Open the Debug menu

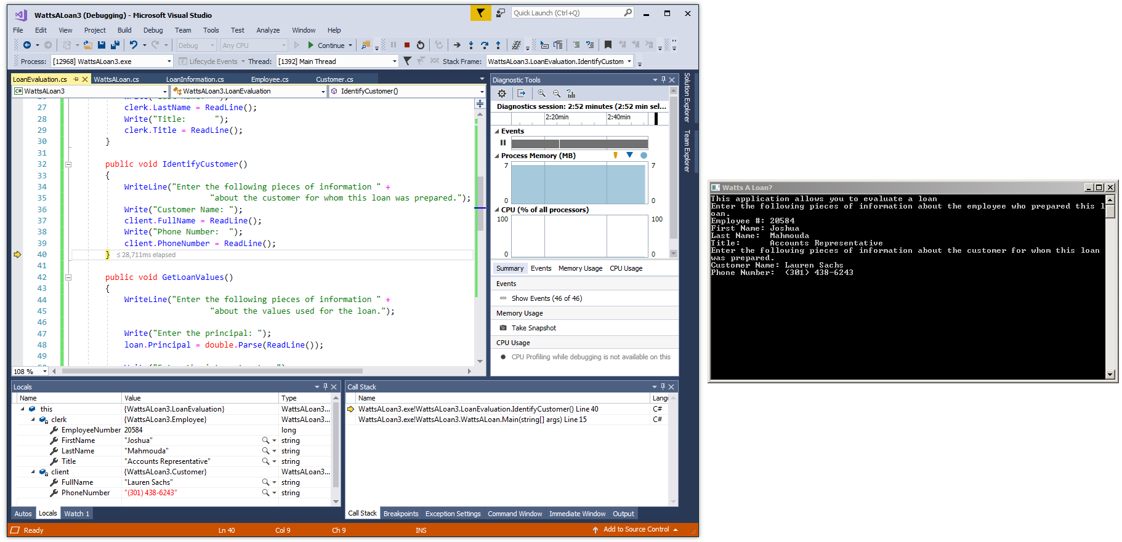tap(153, 30)
